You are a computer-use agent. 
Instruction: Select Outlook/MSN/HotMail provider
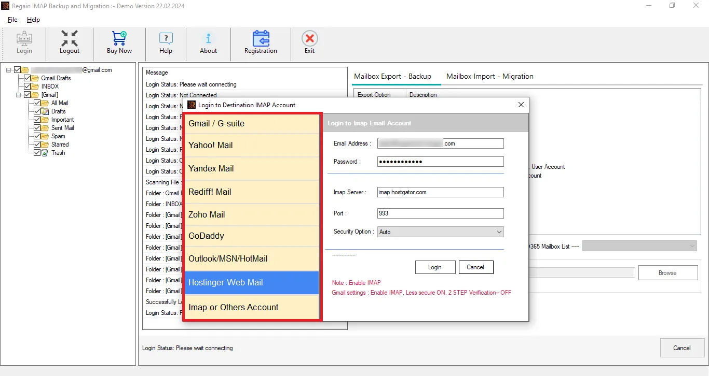click(252, 258)
